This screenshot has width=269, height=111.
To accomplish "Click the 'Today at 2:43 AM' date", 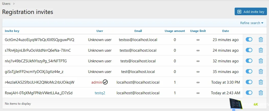I will coord(225,93).
